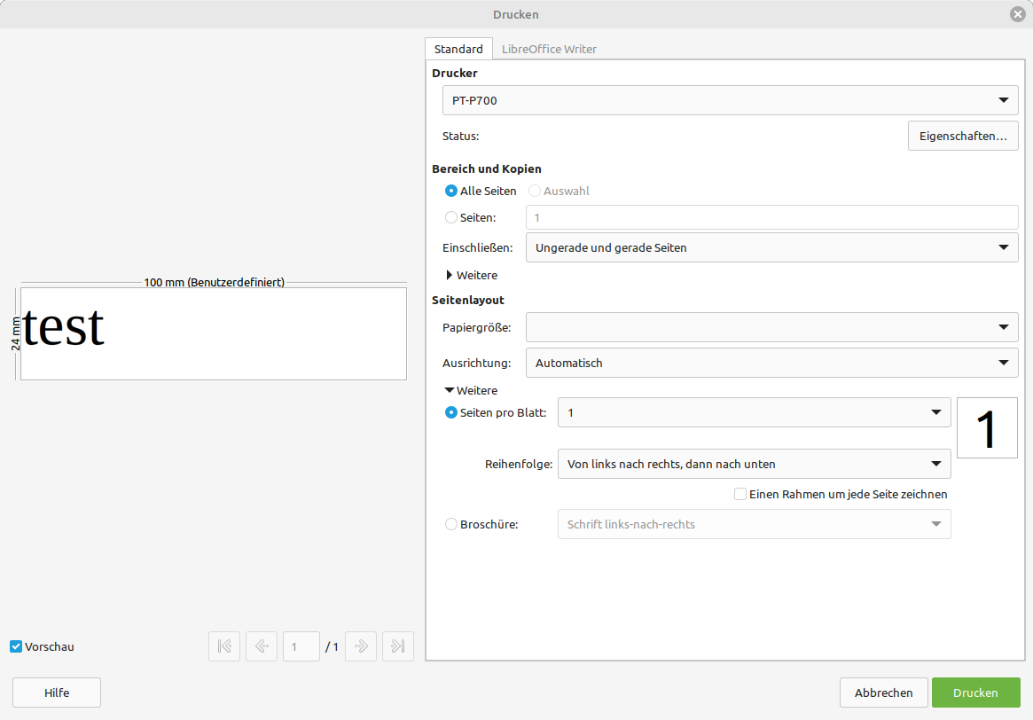Open the Broschüre writing direction dropdown
Viewport: 1033px width, 720px height.
pos(755,524)
